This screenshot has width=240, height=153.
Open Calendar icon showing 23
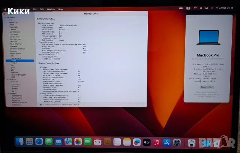(x=97, y=142)
